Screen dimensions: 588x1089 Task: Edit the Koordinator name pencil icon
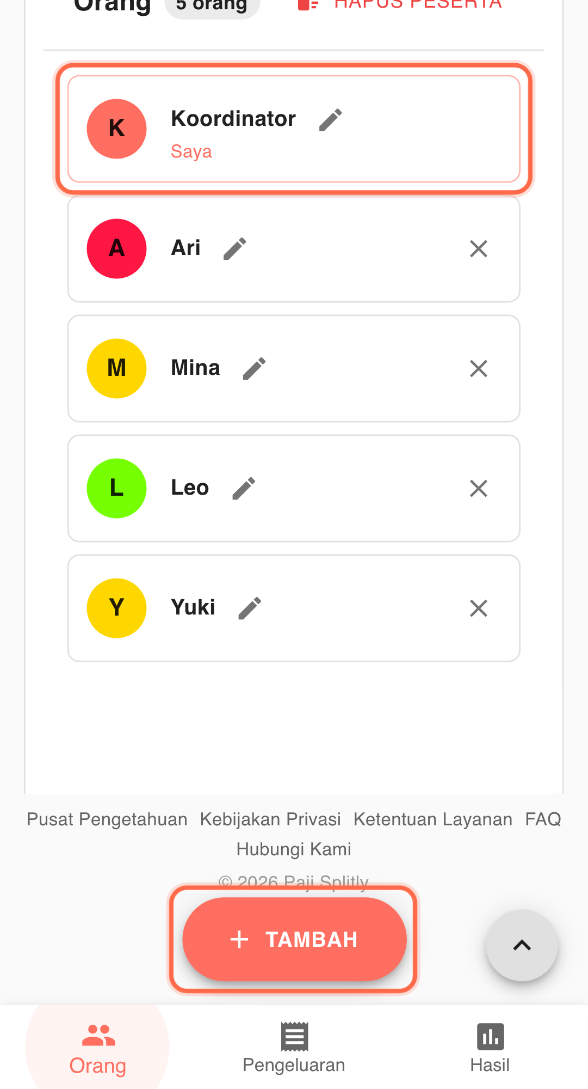coord(330,120)
